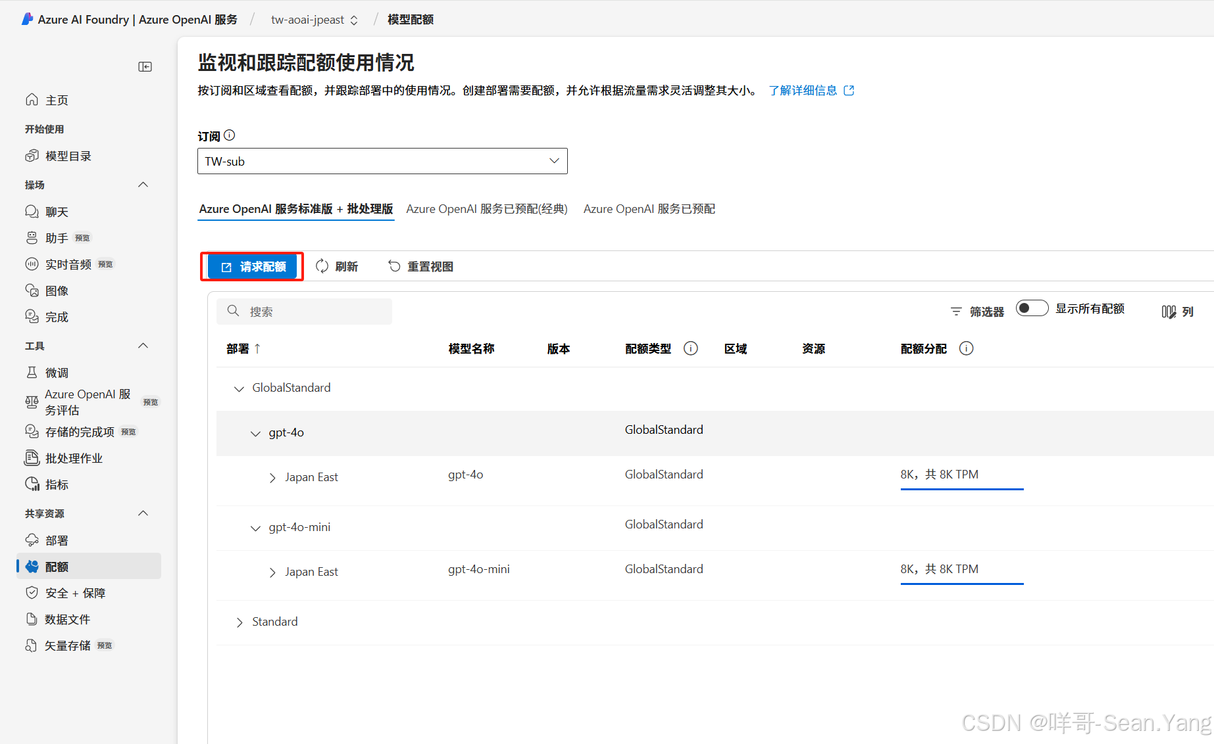Expand Japan East under gpt-4o-mini
This screenshot has height=744, width=1214.
pos(272,572)
